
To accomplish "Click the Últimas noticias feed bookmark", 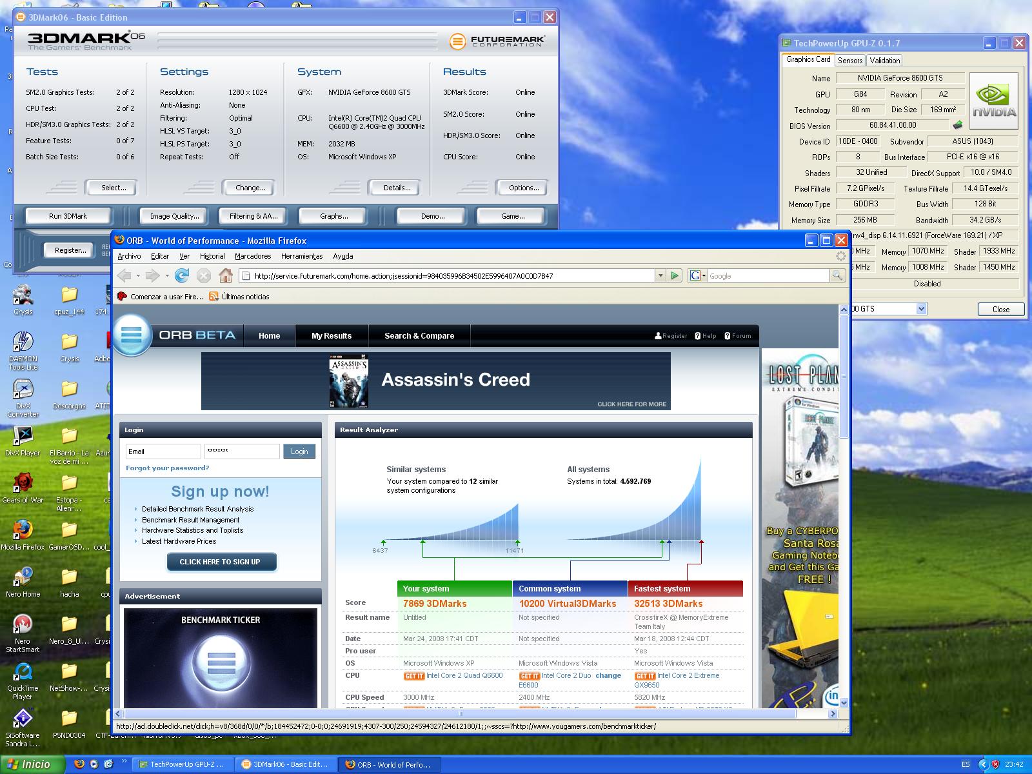I will 239,297.
